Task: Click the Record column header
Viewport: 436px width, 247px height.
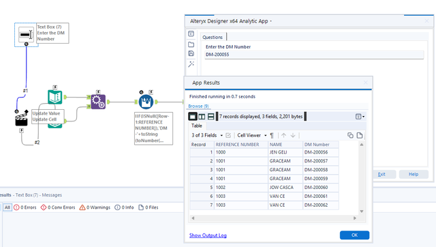Action: (x=202, y=145)
